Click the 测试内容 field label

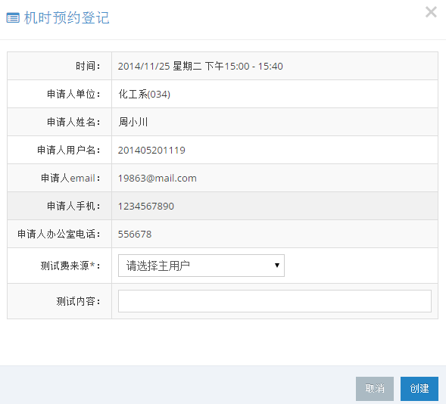pyautogui.click(x=78, y=301)
